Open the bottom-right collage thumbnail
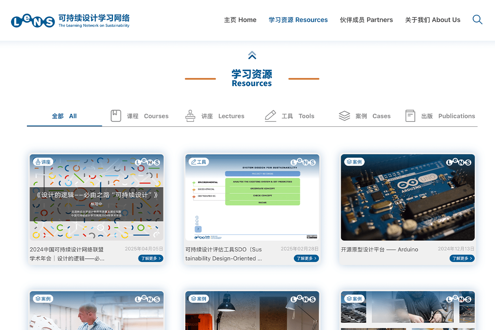Image resolution: width=495 pixels, height=330 pixels. coord(408,310)
